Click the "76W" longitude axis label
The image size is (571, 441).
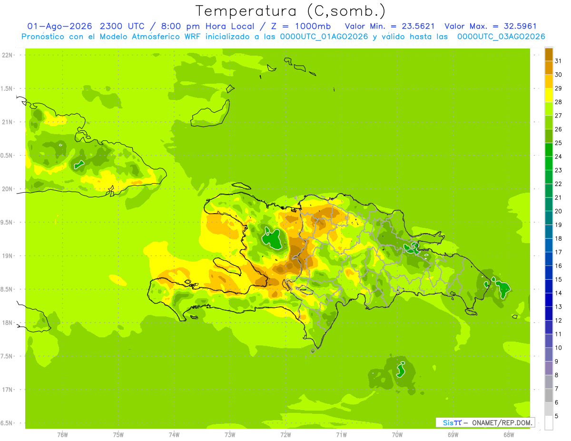[62, 435]
